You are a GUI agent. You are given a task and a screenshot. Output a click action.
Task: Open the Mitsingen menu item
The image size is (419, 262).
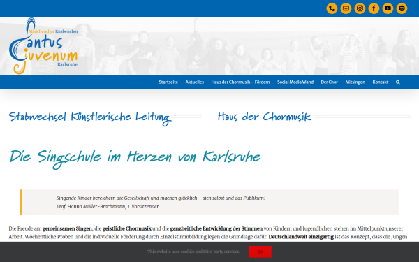[x=355, y=82]
